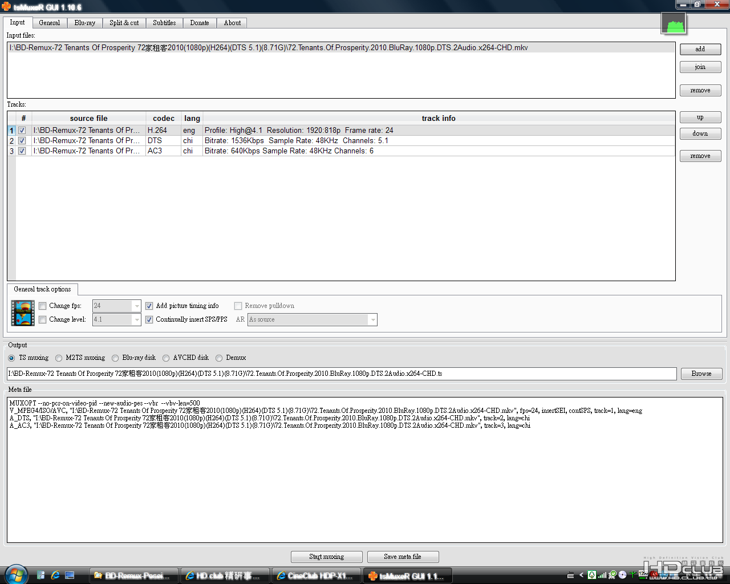Select the General track options tab

(x=42, y=289)
